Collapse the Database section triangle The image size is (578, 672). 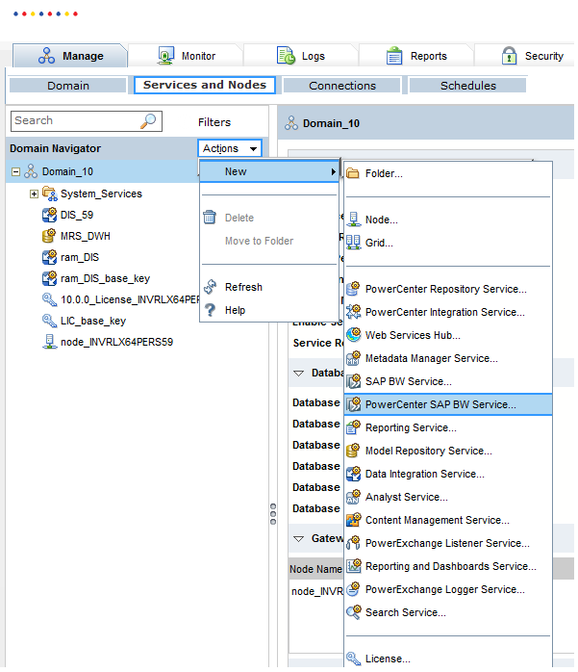tap(298, 373)
